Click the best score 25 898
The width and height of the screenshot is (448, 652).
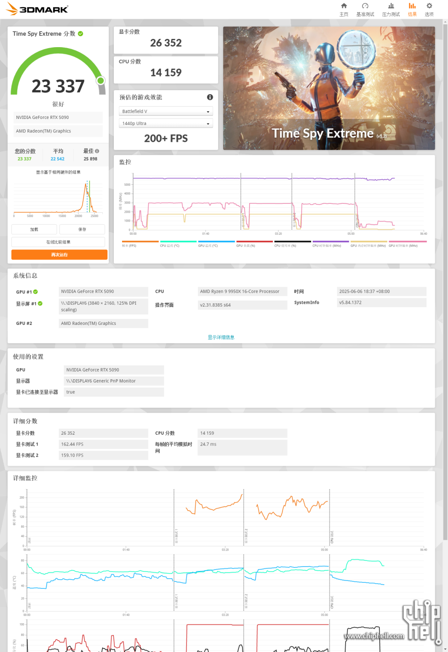[91, 159]
